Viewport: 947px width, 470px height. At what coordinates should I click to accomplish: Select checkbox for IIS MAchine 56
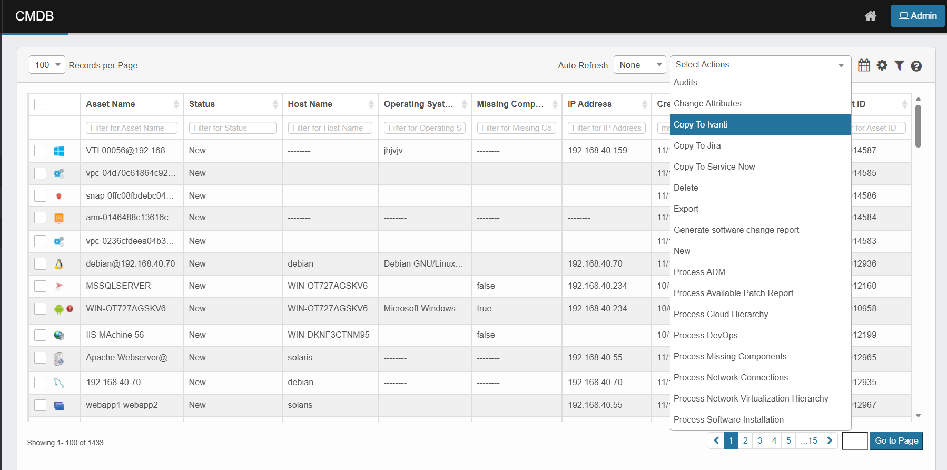[41, 335]
